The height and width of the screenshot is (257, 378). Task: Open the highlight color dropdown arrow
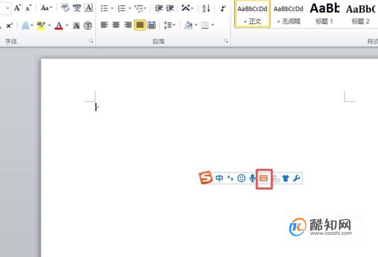[49, 26]
